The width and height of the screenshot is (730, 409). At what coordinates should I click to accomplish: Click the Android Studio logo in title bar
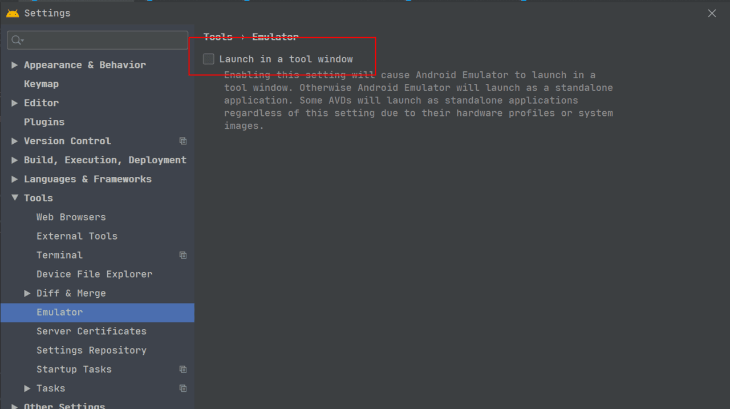pyautogui.click(x=13, y=13)
